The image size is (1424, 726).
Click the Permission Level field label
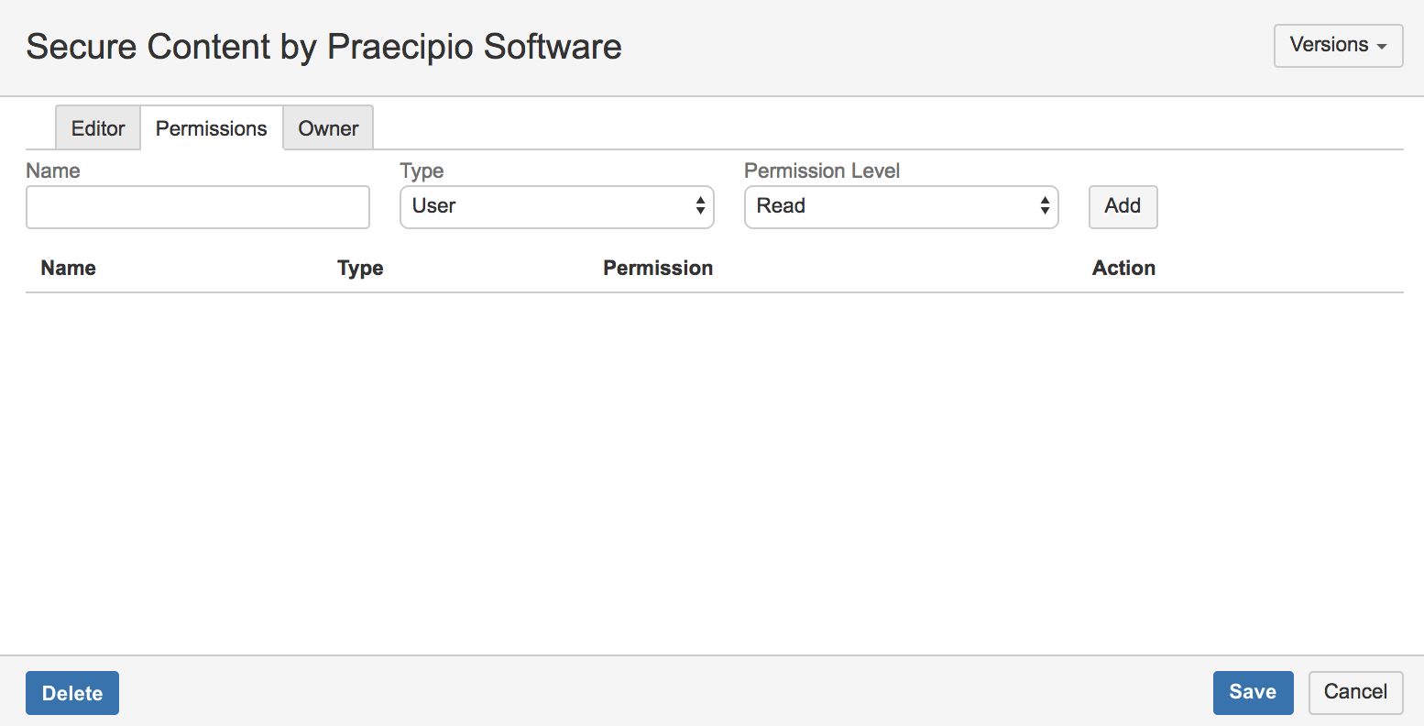(x=822, y=171)
